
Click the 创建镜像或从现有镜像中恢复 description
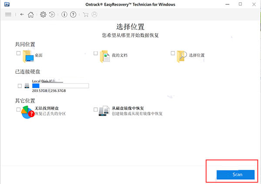[x=137, y=114]
